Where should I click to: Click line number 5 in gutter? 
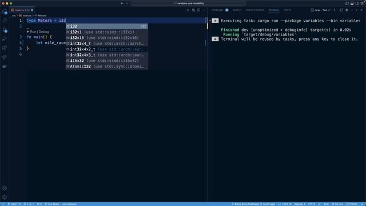[x=21, y=48]
